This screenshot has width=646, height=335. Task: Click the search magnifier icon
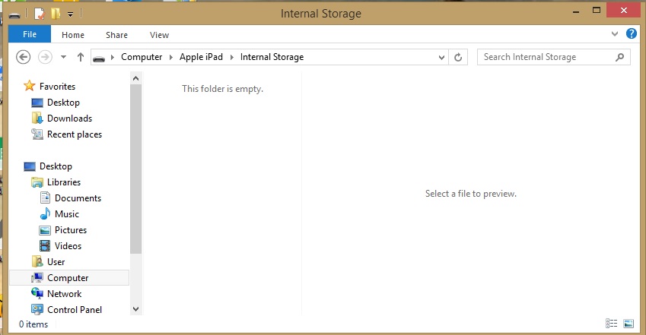point(621,57)
